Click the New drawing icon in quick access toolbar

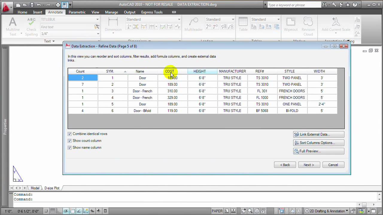point(19,5)
